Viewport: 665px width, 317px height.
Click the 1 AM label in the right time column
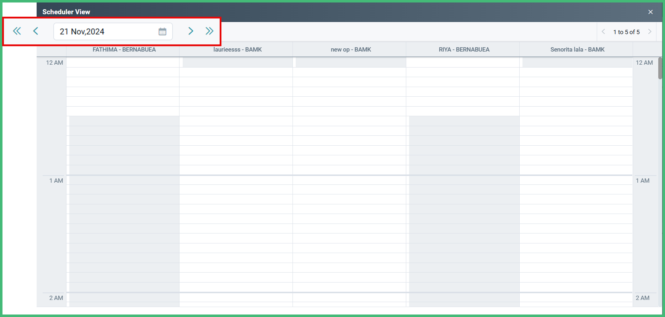(643, 181)
